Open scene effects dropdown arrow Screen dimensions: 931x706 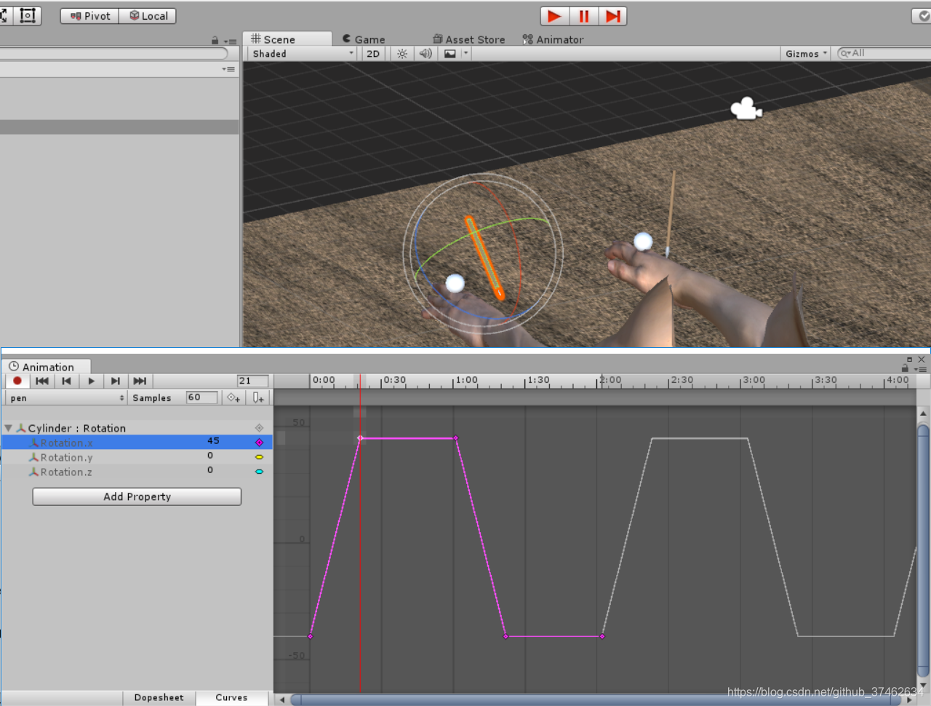(x=465, y=53)
